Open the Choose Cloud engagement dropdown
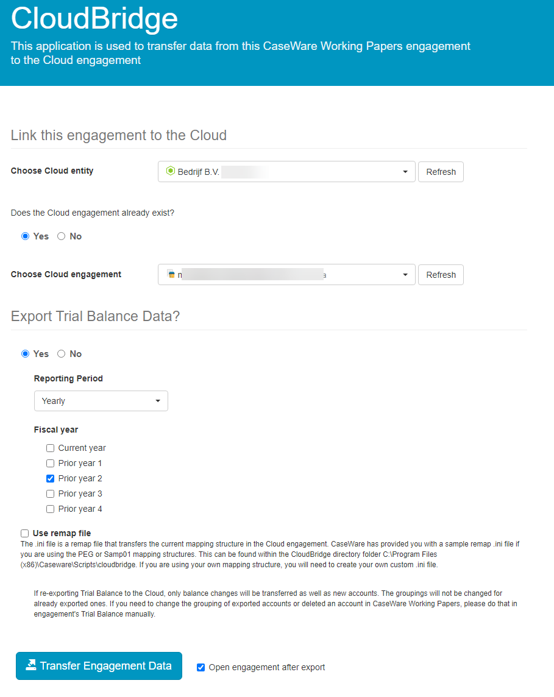The image size is (554, 697). tap(286, 275)
